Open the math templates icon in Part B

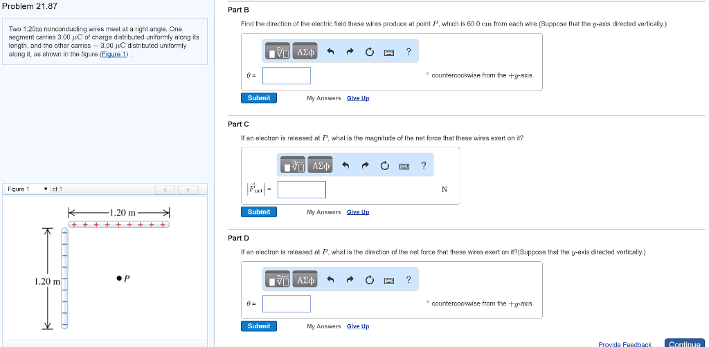(278, 52)
